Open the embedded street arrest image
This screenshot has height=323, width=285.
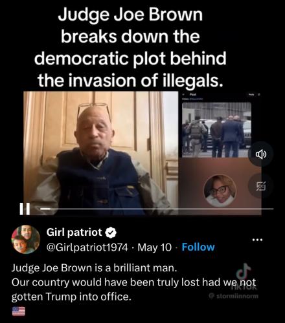point(216,130)
